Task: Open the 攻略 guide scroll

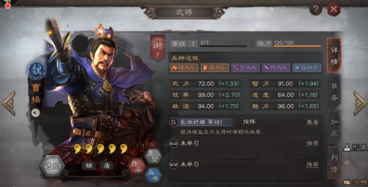Action: (x=355, y=182)
